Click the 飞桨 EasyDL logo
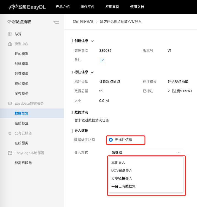197x207 pixels. pyautogui.click(x=27, y=7)
